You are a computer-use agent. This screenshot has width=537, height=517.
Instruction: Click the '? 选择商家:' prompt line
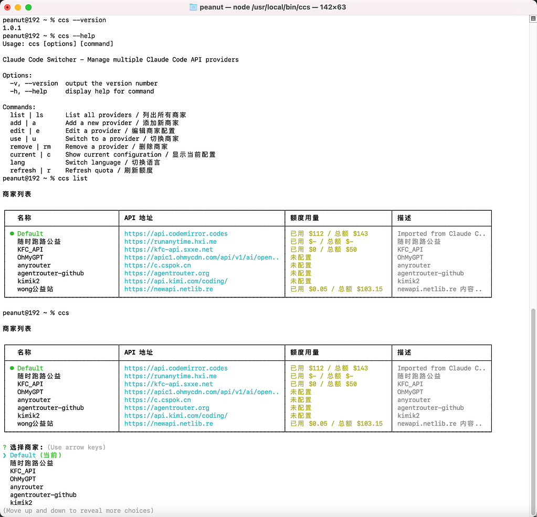click(x=54, y=447)
